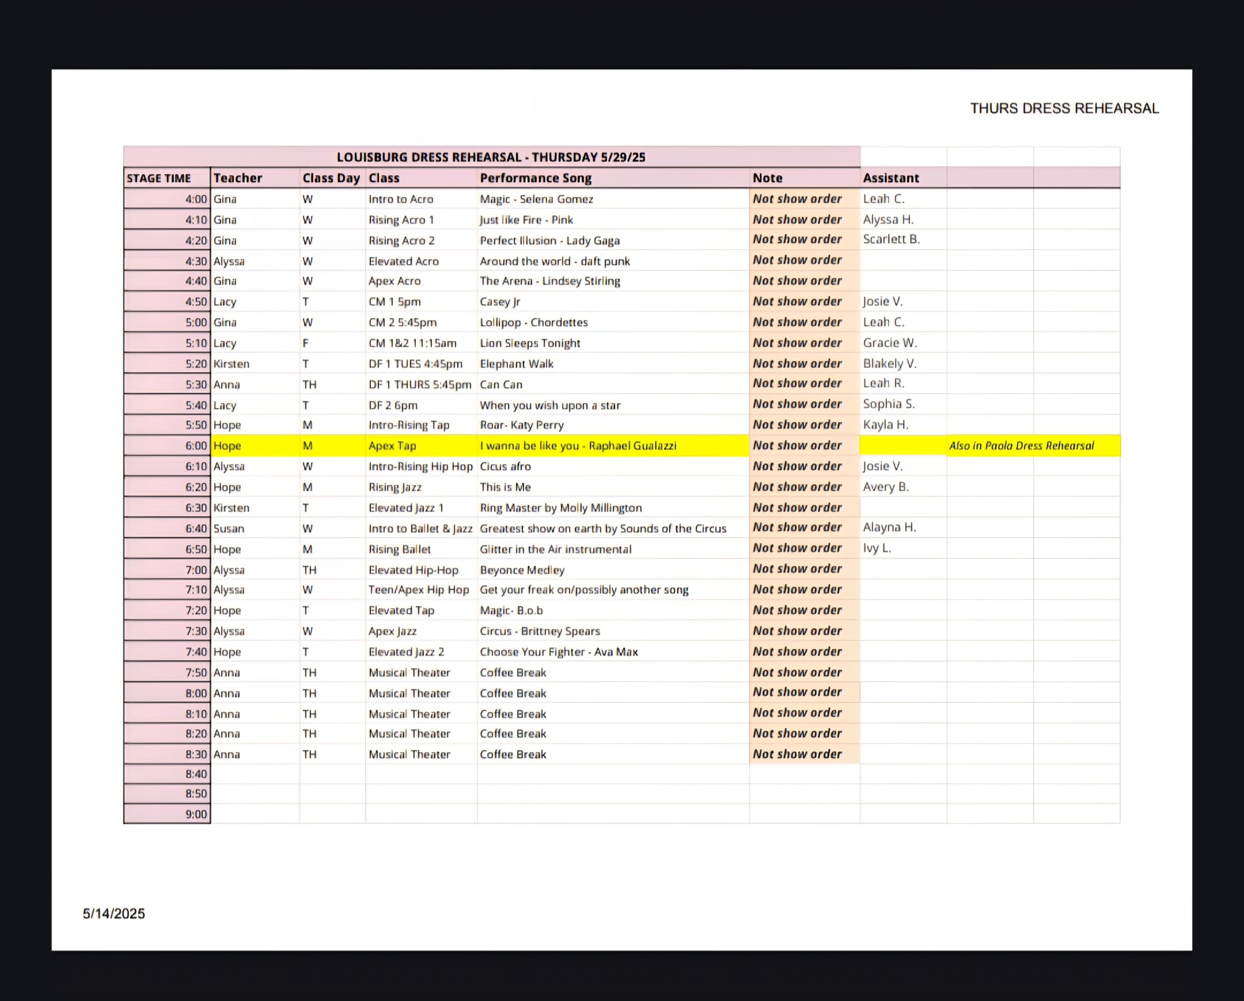Click assistant Sophia S. cell

pos(903,404)
